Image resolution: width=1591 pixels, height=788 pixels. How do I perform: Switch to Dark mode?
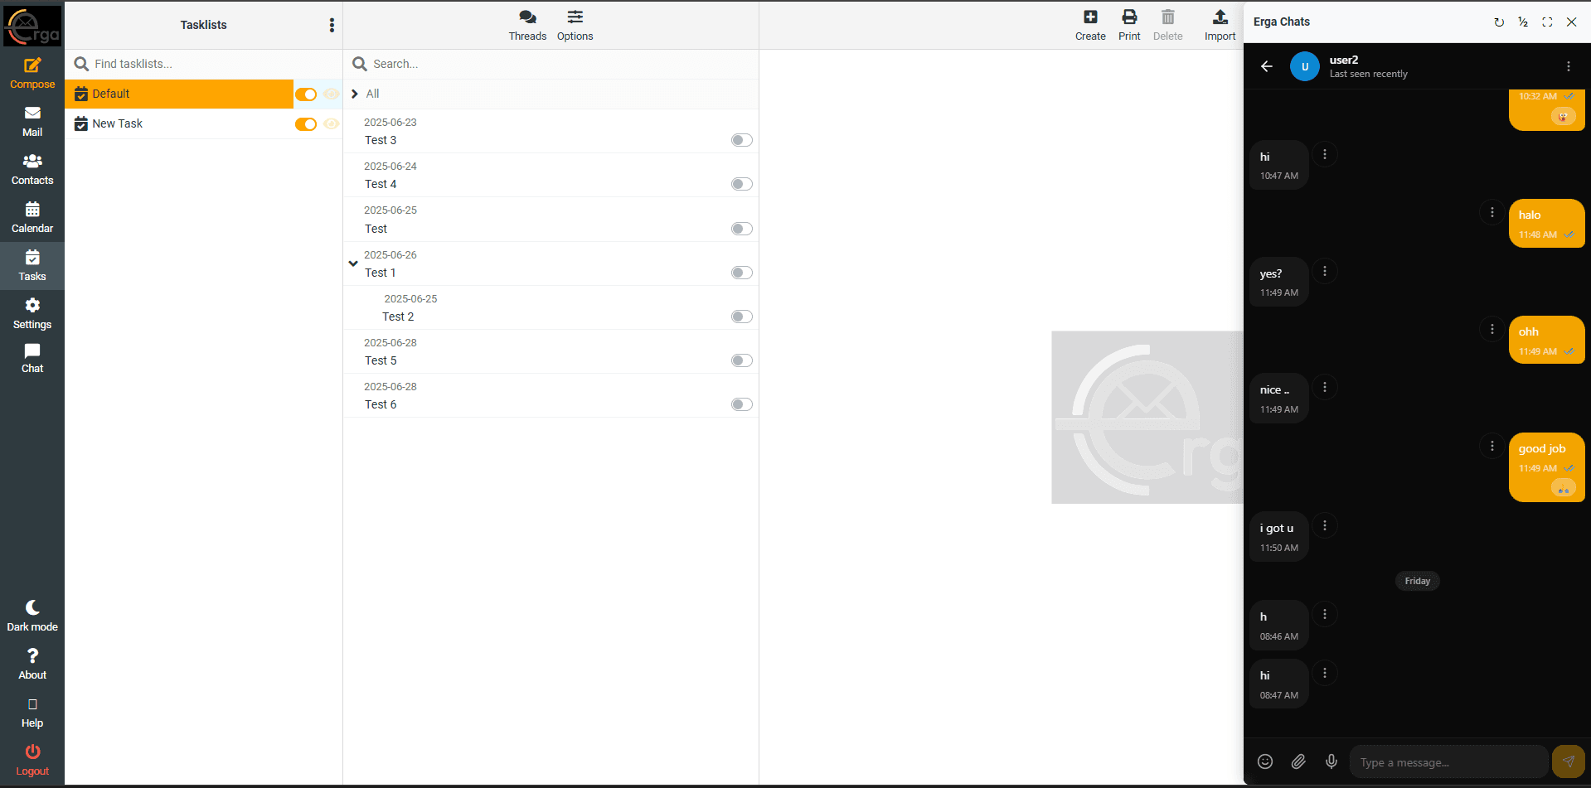32,616
